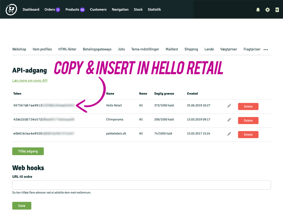
Task: Focus the URL til ordre input field
Action: click(141, 185)
